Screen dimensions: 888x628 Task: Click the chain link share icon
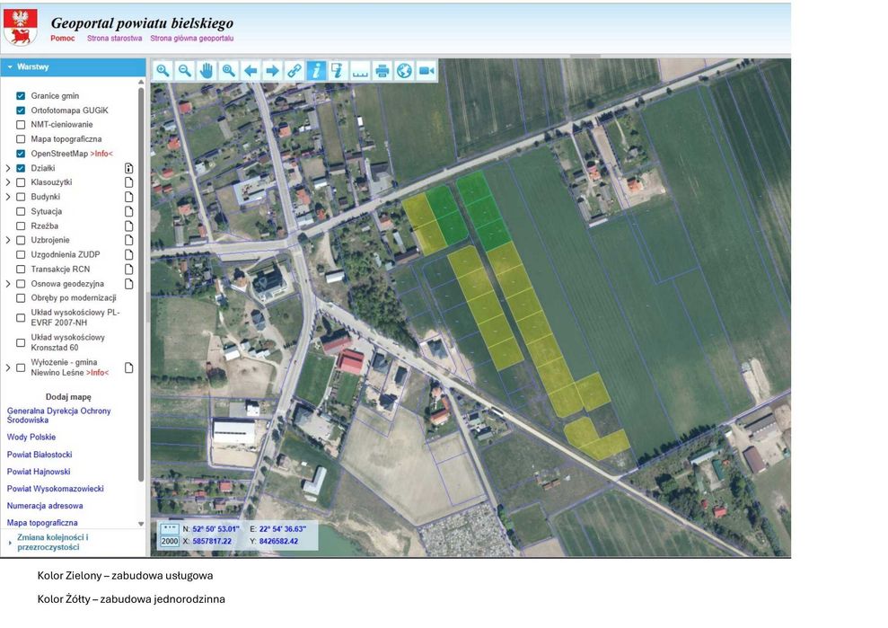coord(294,71)
